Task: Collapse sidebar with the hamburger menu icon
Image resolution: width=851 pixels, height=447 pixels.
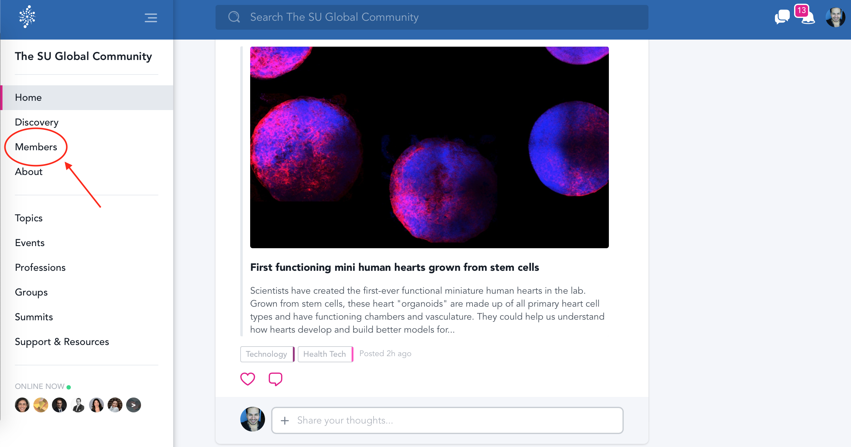Action: click(x=151, y=18)
